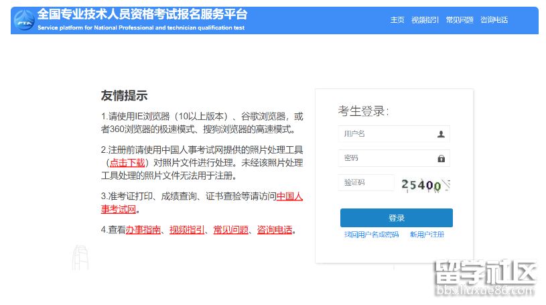
Task: Click the red 视频指引 link in tip 4
Action: point(187,230)
